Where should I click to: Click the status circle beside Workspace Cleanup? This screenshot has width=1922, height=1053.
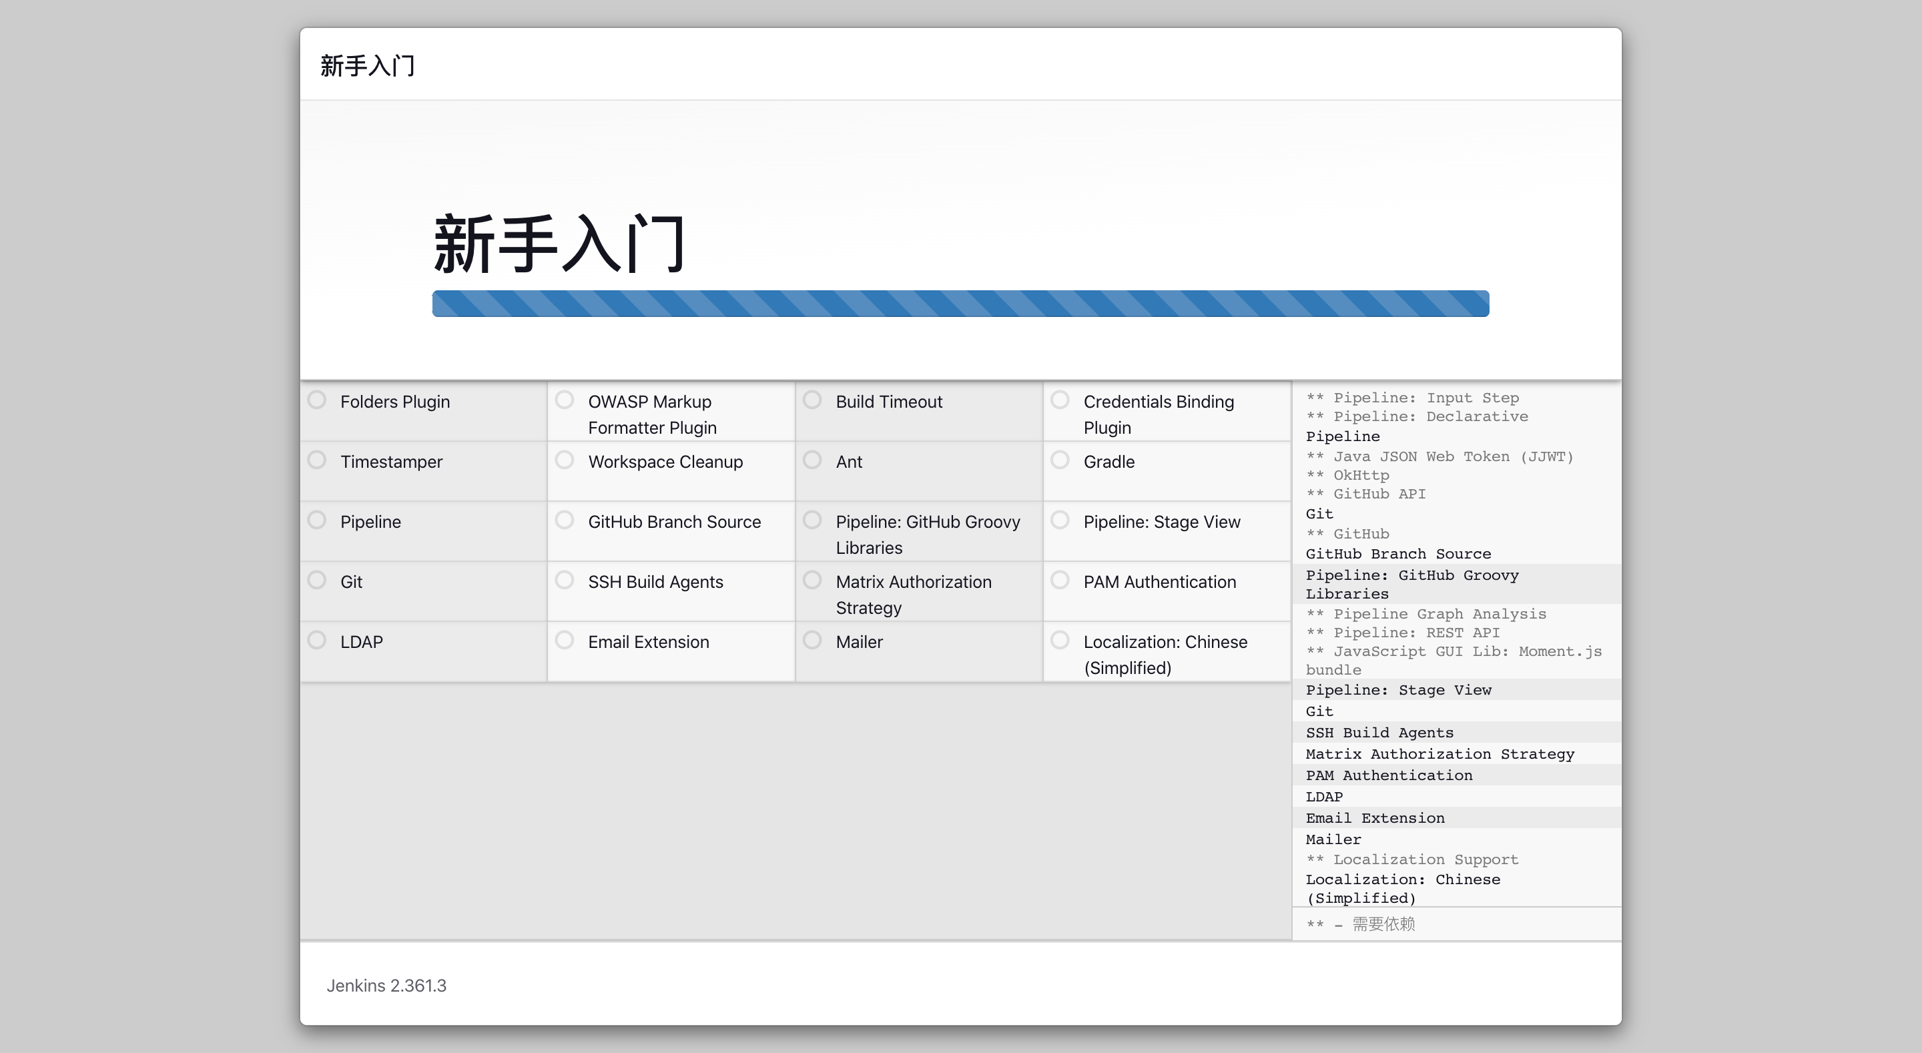point(565,460)
